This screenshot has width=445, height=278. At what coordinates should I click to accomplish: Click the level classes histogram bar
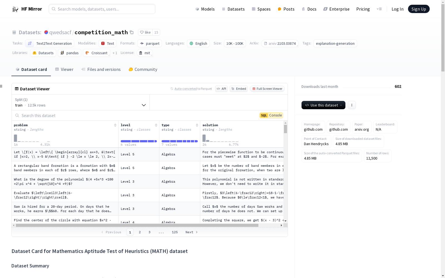coord(139,141)
